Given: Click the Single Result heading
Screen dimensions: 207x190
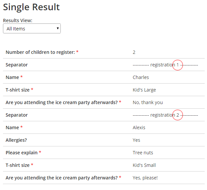Looking at the screenshot, I should tap(31, 7).
